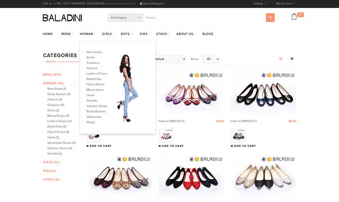339x202 pixels.
Task: Open the purple and red flats product image
Action: coord(191,93)
